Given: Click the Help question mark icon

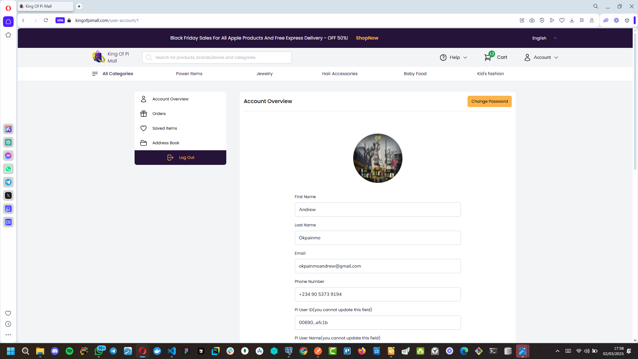Looking at the screenshot, I should (x=443, y=58).
